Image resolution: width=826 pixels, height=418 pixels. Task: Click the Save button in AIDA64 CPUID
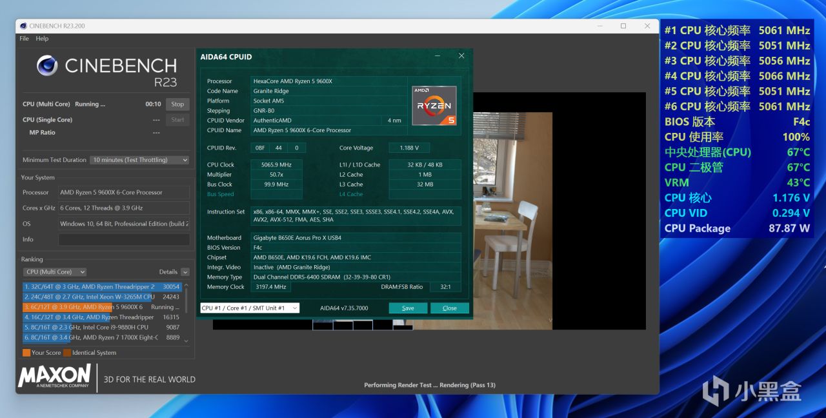408,308
